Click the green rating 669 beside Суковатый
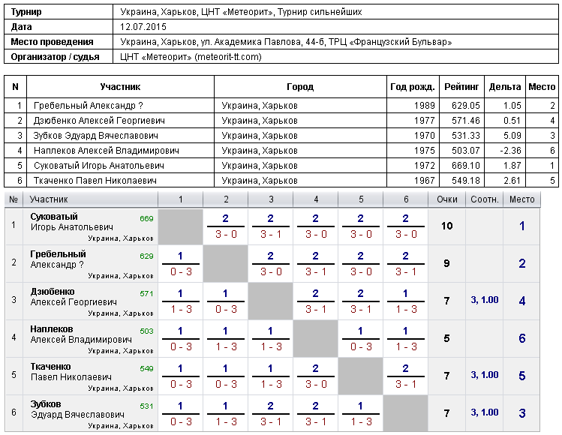Image resolution: width=562 pixels, height=435 pixels. (146, 218)
